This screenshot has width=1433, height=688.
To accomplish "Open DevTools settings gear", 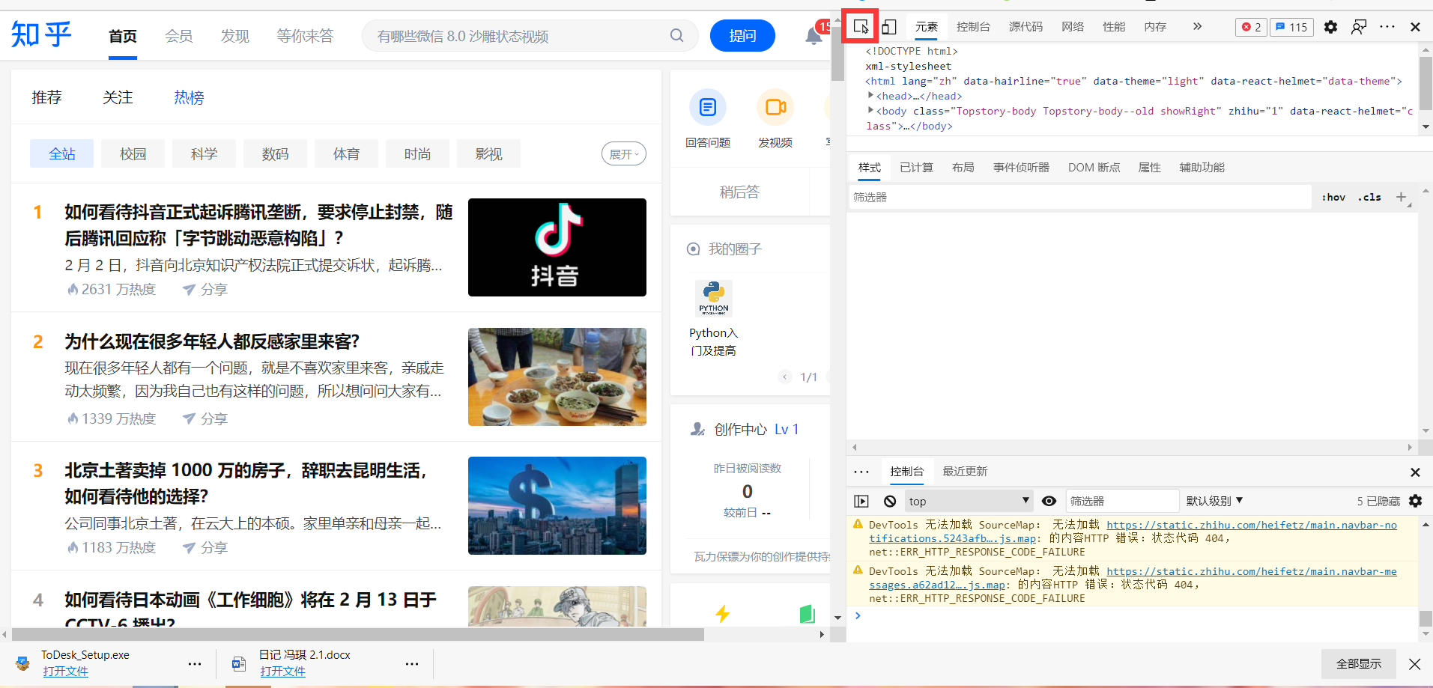I will [1330, 27].
